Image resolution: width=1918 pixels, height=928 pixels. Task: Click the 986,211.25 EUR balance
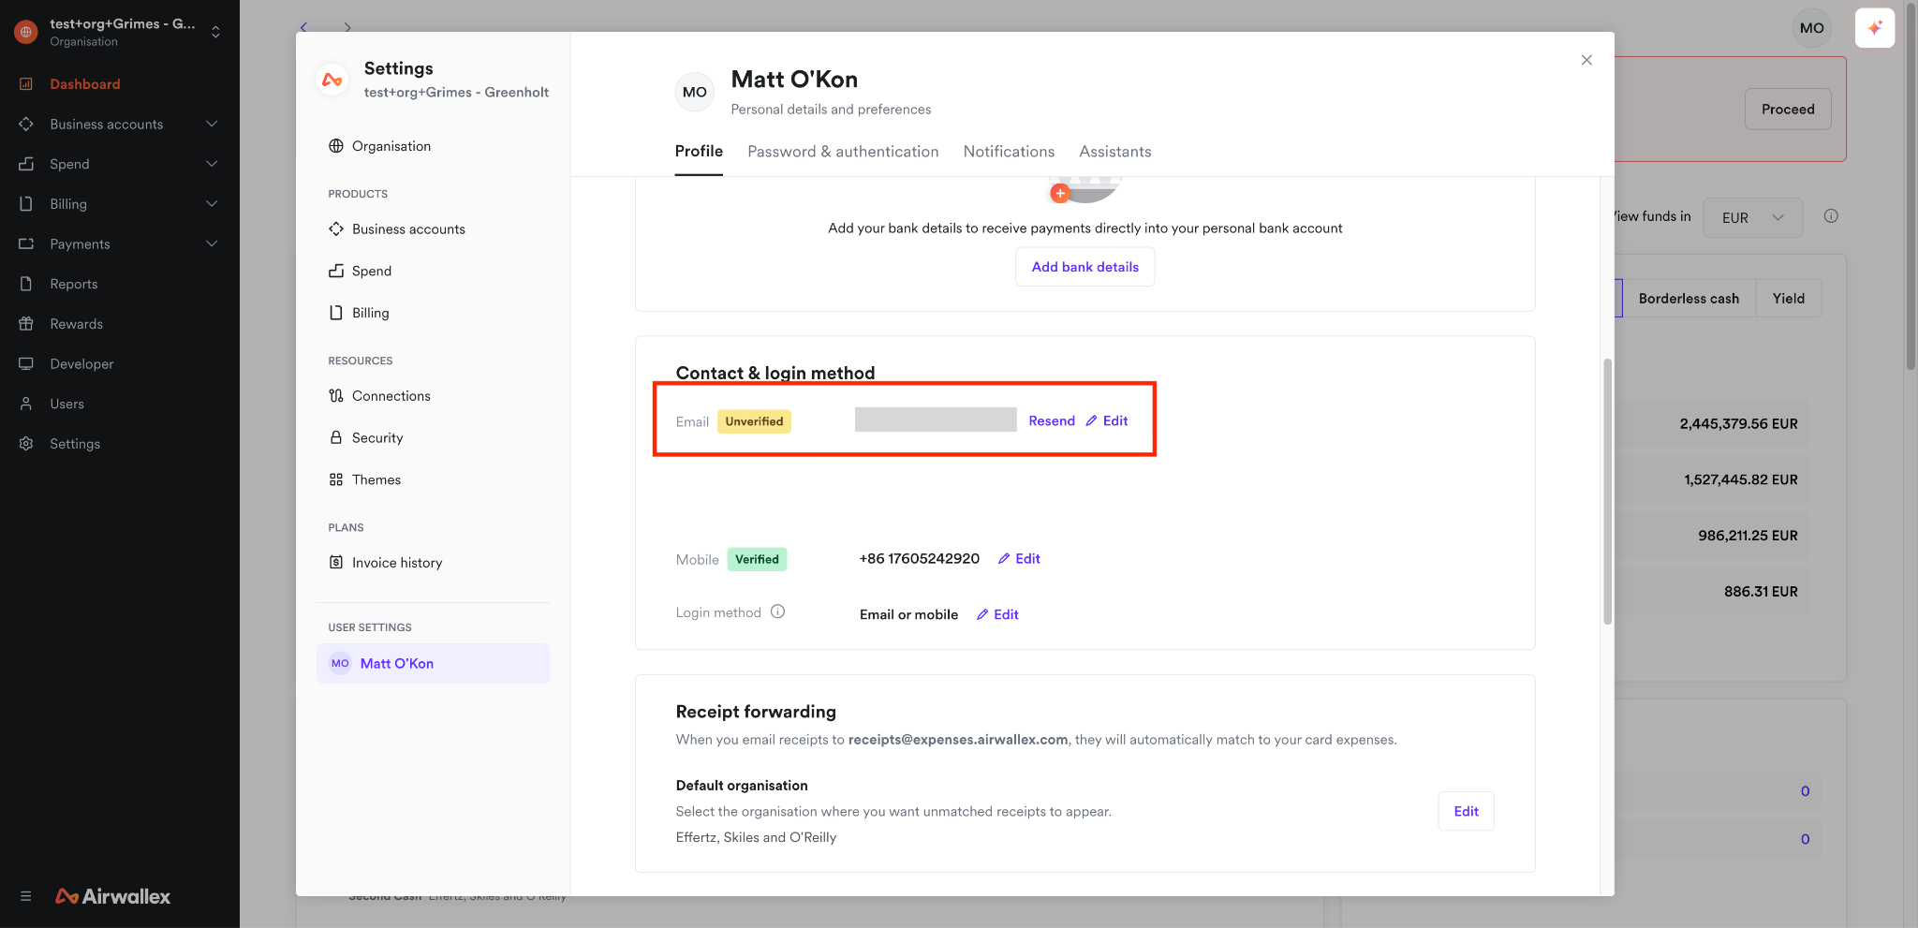pyautogui.click(x=1748, y=536)
